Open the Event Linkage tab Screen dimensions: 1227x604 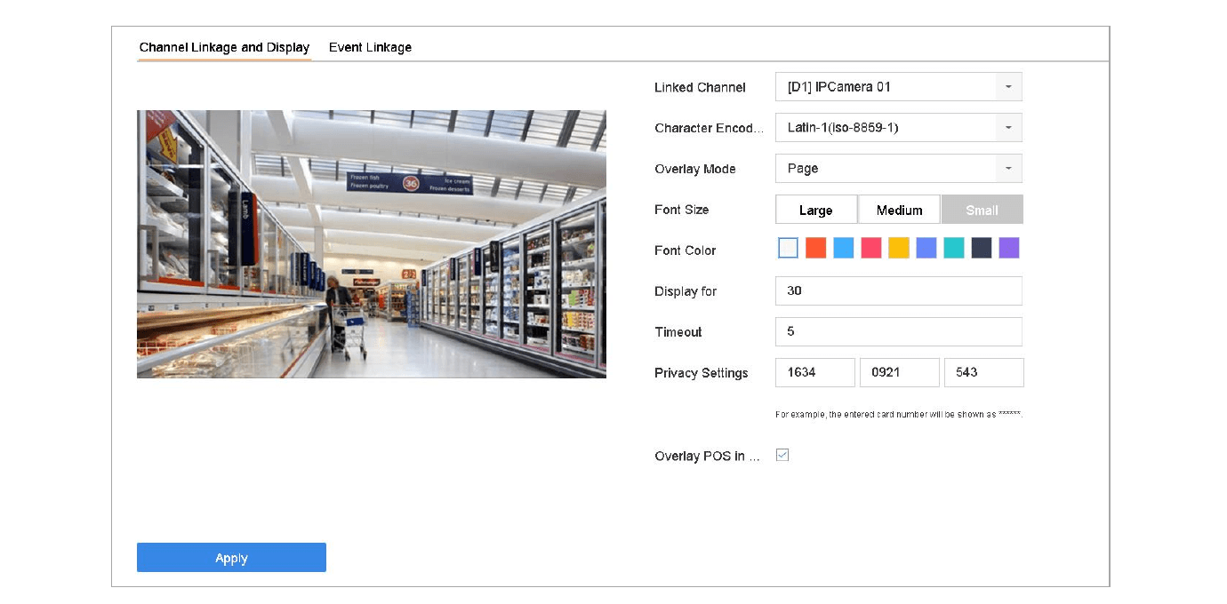click(x=370, y=47)
